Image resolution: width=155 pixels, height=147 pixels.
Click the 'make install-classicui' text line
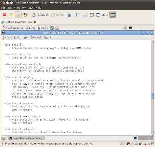tap(21, 129)
